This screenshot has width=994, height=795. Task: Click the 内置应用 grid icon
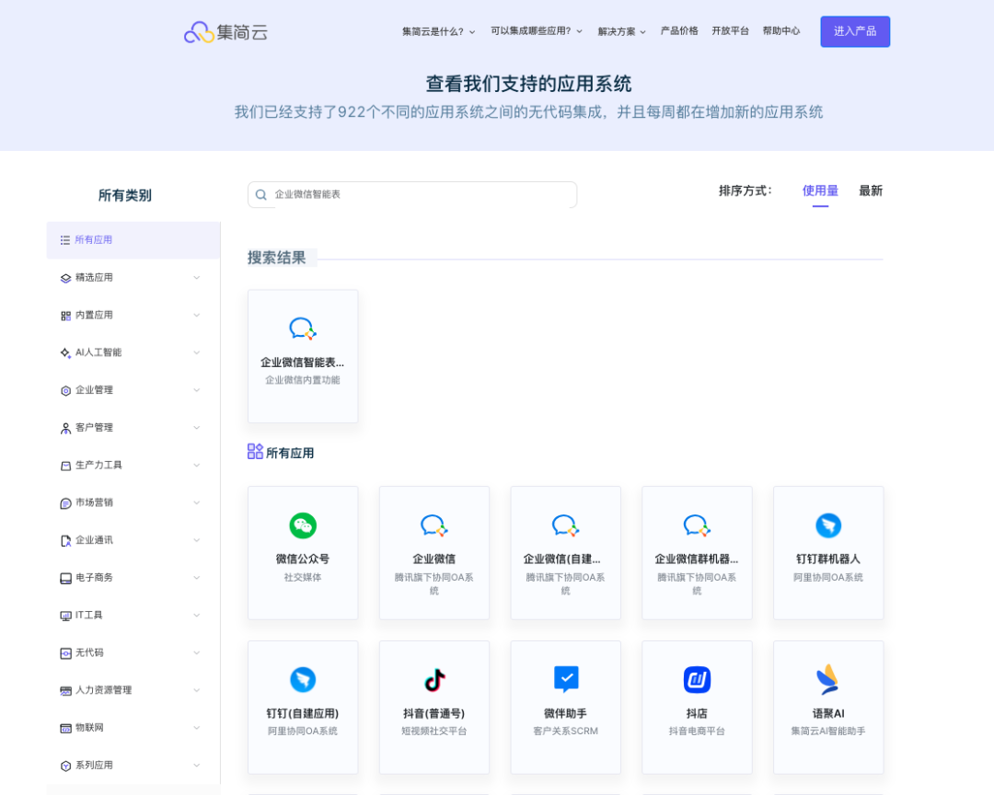click(65, 315)
